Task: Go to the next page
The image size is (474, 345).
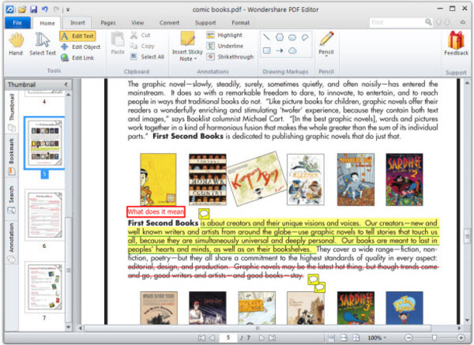Action: coord(262,338)
